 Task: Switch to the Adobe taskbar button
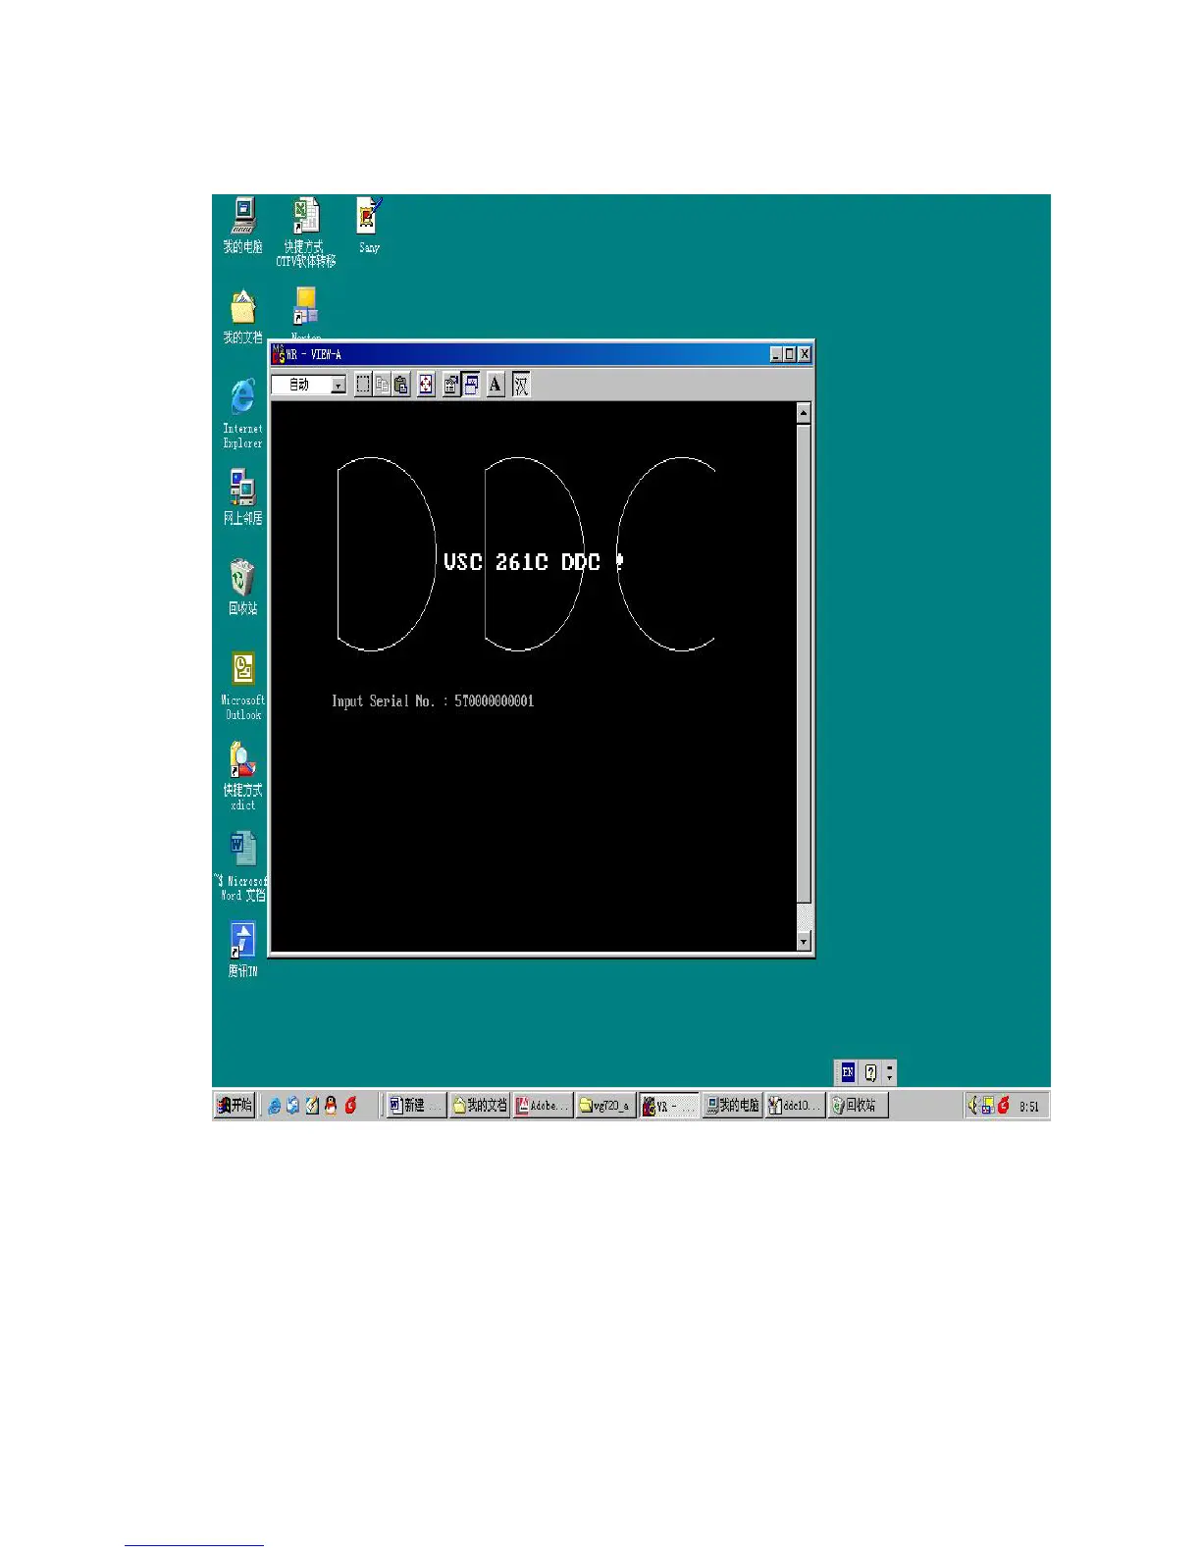[543, 1106]
